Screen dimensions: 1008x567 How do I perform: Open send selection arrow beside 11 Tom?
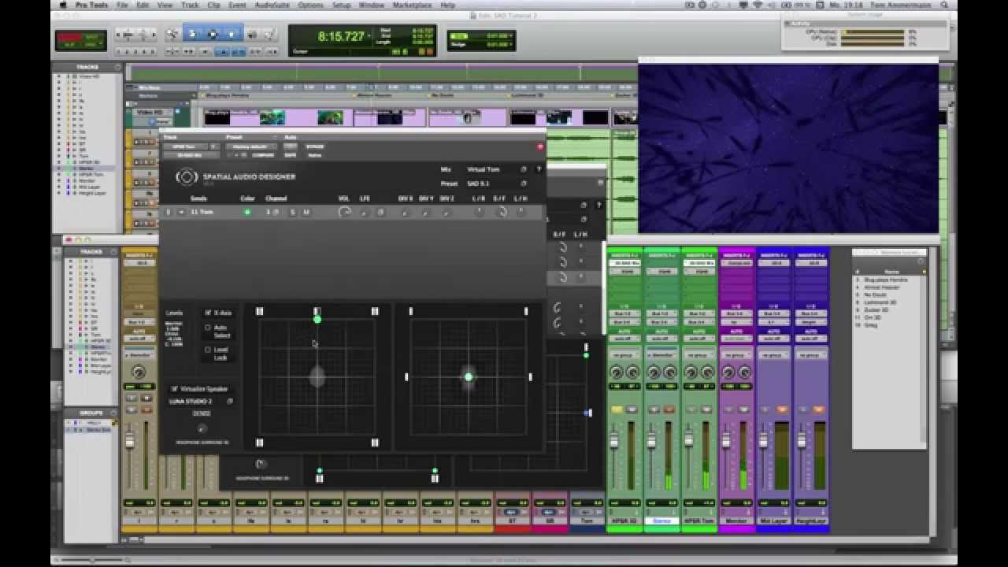pyautogui.click(x=181, y=212)
